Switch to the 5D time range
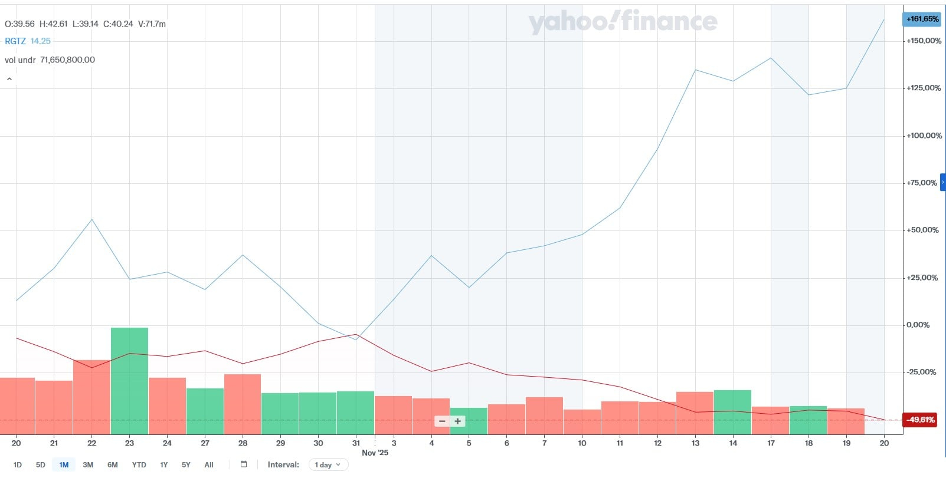Screen dimensions: 946x478 40,465
